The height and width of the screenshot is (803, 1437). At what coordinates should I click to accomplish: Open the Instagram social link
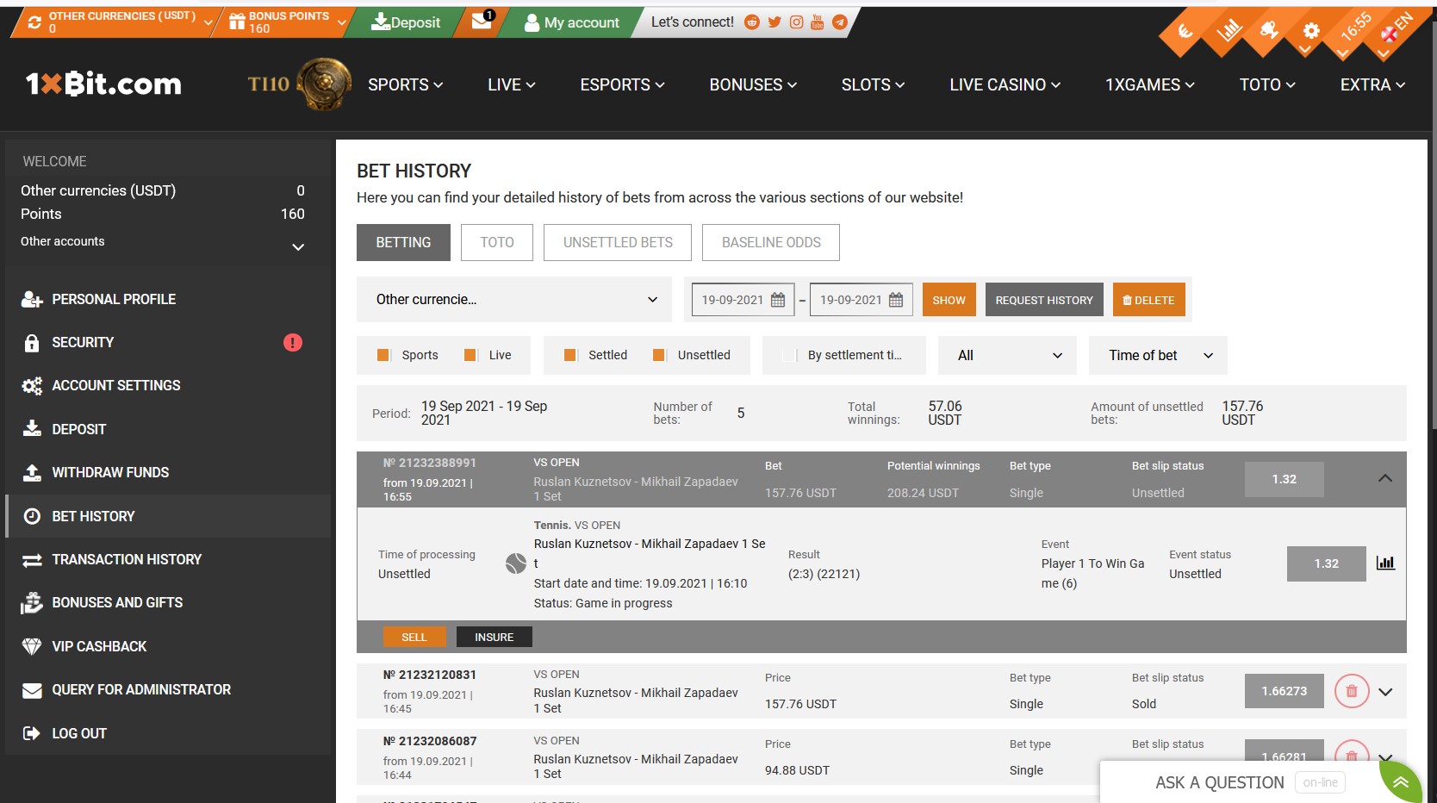pyautogui.click(x=796, y=22)
